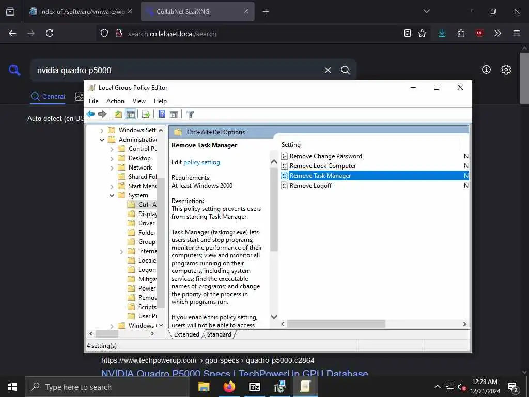The height and width of the screenshot is (397, 529).
Task: Open the Firefox hamburger application menu
Action: click(x=517, y=33)
